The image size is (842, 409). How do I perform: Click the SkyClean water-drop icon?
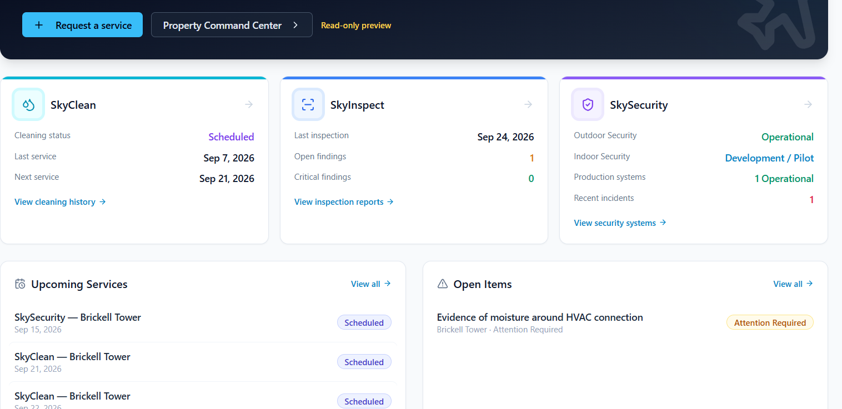[28, 104]
